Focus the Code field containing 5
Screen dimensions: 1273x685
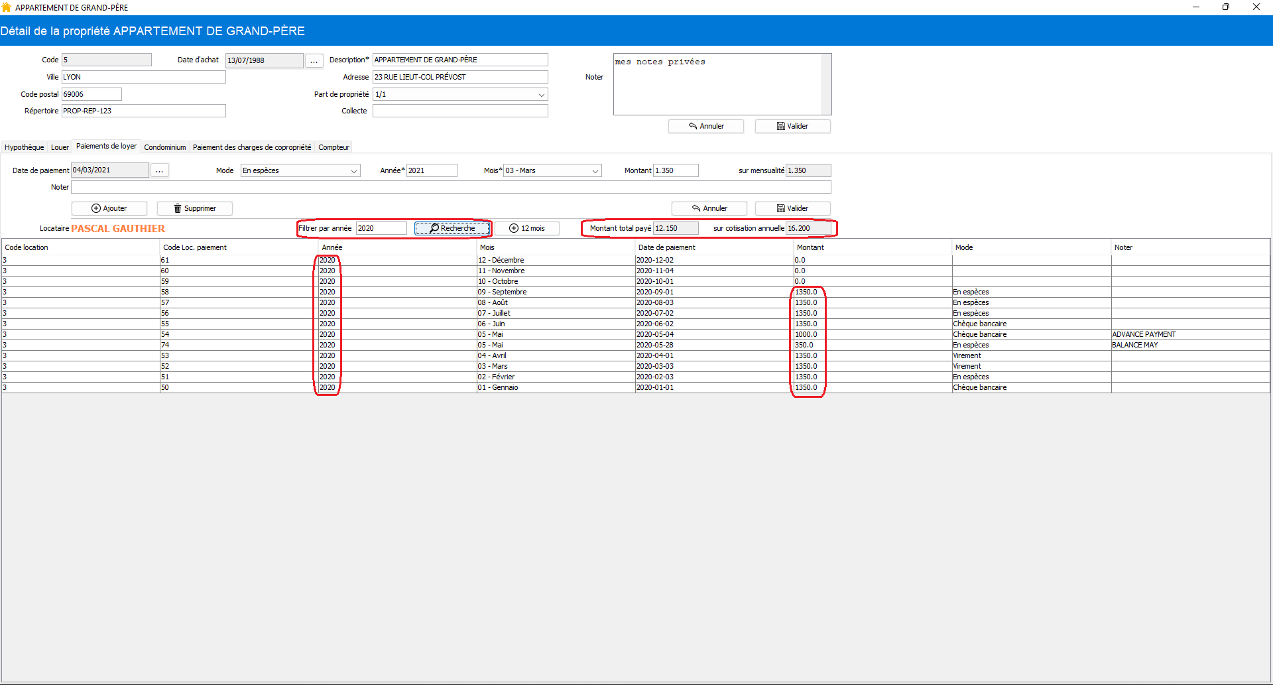[x=107, y=60]
